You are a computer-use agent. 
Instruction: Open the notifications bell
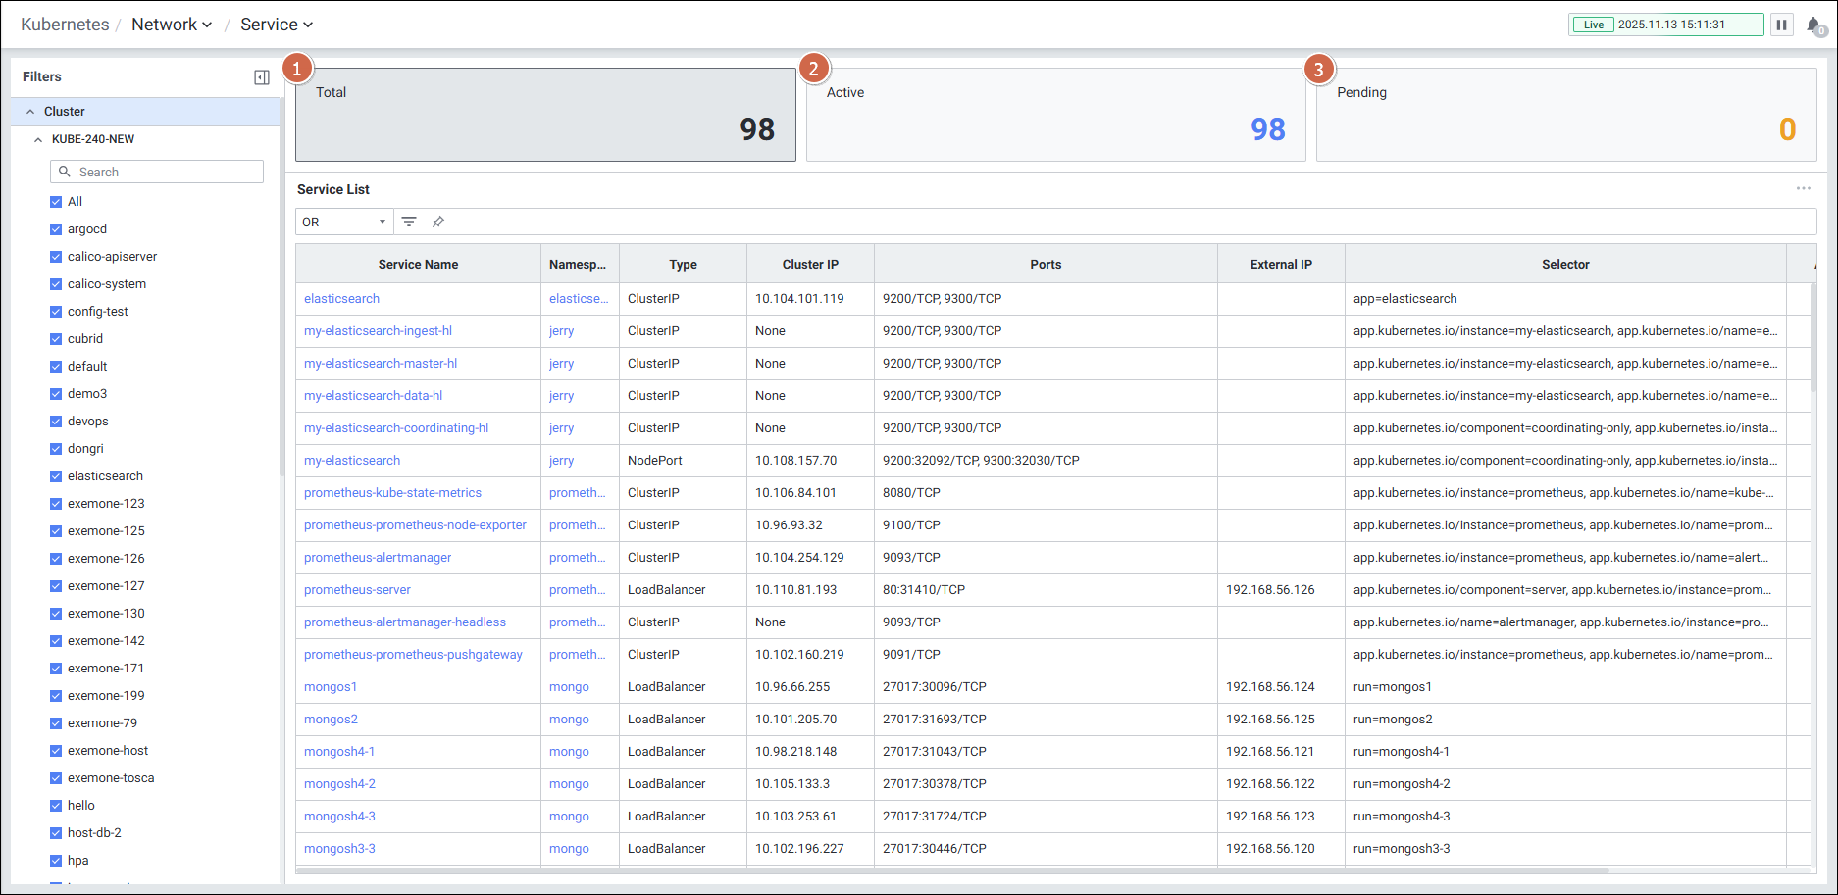[x=1813, y=25]
